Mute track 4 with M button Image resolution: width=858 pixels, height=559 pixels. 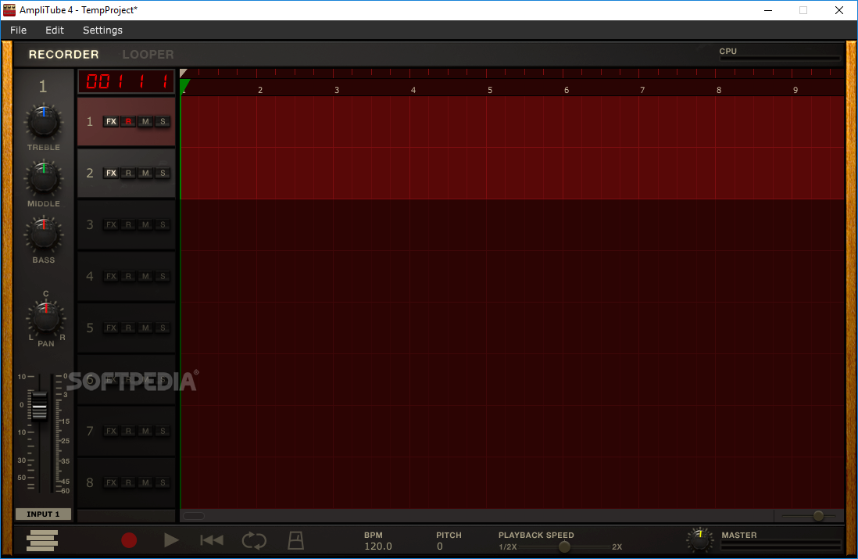pos(145,277)
